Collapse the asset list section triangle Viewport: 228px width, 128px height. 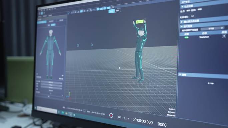coord(182,27)
